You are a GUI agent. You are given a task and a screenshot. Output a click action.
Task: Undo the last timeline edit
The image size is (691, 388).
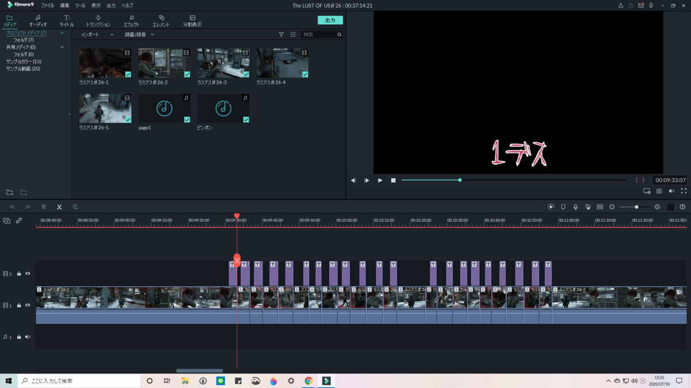pos(12,207)
